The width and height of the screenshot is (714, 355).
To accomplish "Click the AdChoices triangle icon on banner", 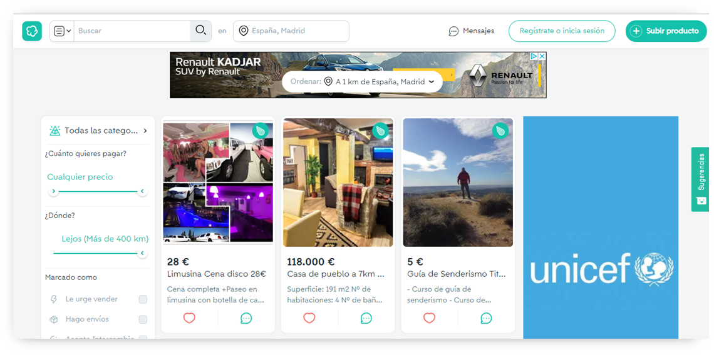I will [535, 56].
